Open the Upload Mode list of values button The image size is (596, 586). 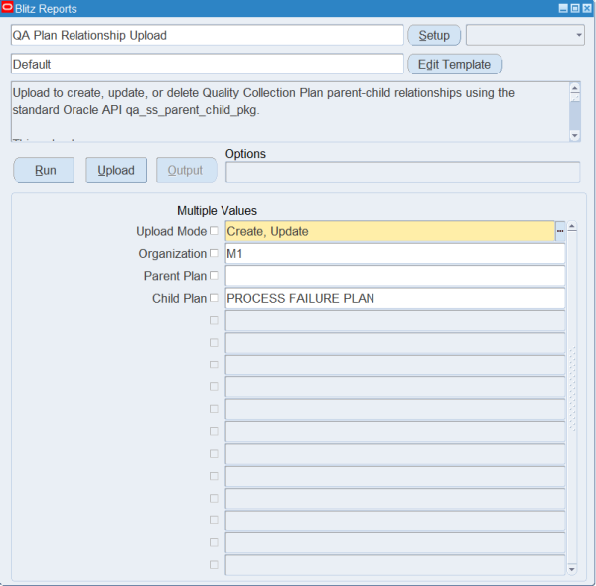pos(560,231)
